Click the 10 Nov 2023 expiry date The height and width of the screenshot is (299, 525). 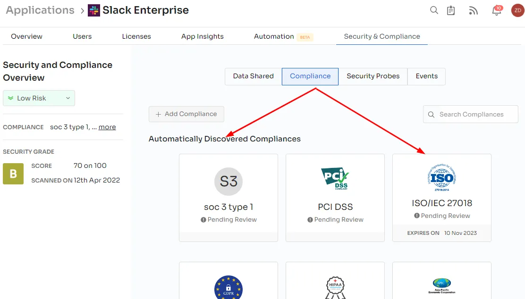[x=460, y=233]
